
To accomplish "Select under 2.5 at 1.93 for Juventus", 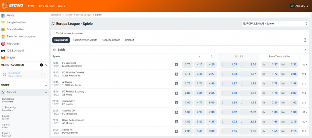I will click(x=248, y=103).
